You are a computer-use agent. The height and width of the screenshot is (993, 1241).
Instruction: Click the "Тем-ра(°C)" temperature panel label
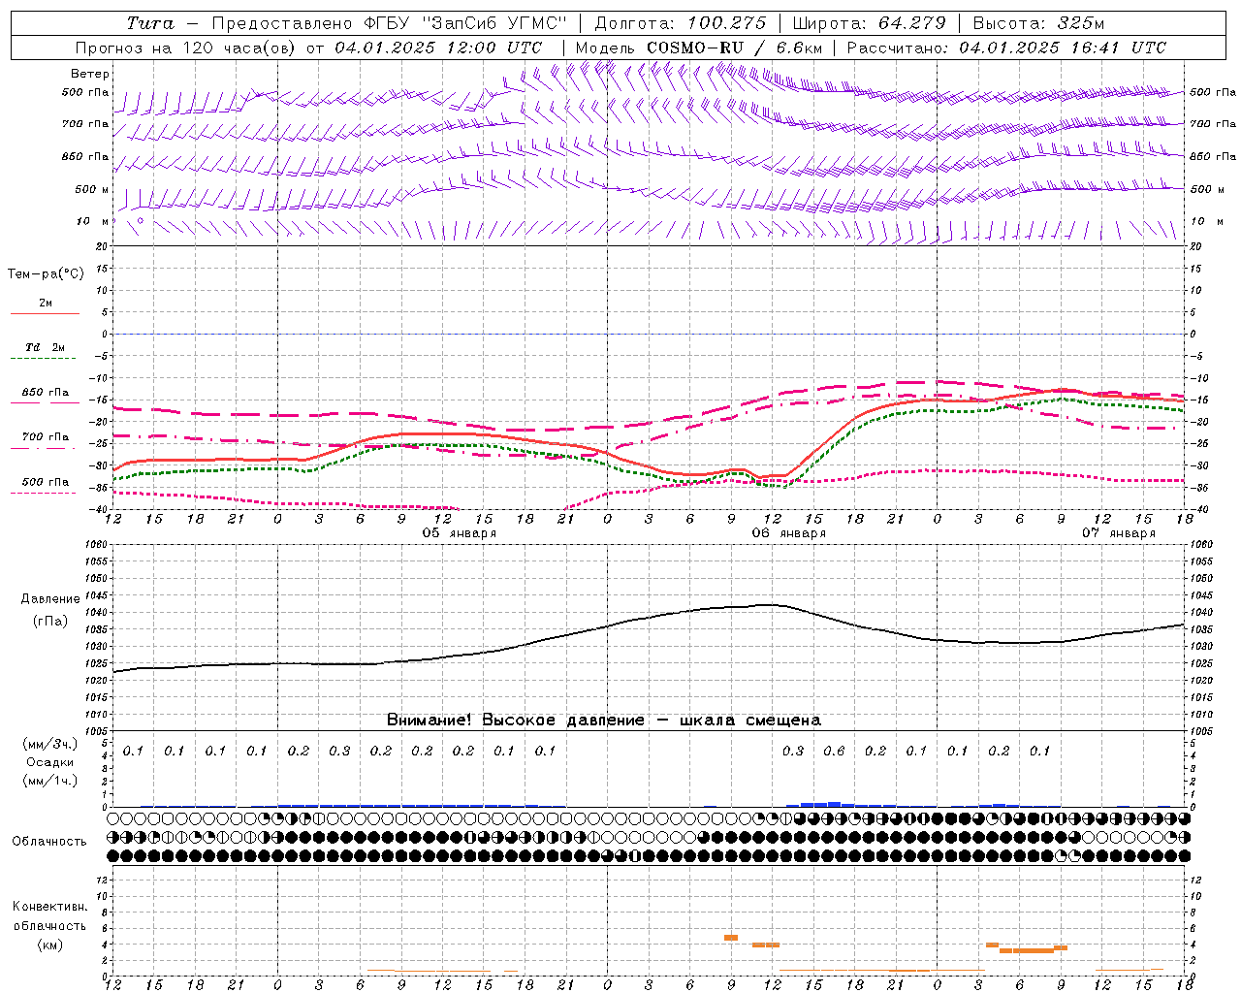(x=46, y=274)
